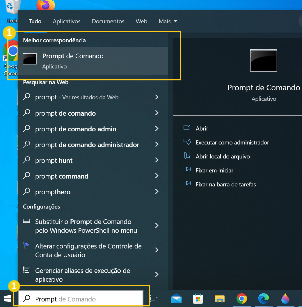The width and height of the screenshot is (302, 307).
Task: Open the Mail app on the taskbar
Action: click(176, 299)
